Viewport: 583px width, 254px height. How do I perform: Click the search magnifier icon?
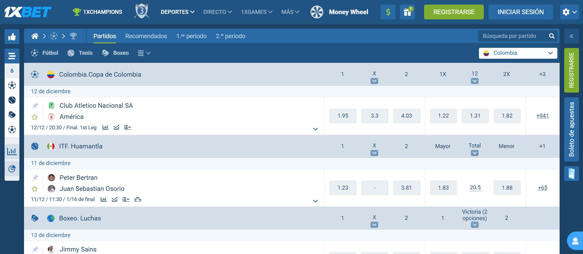tap(552, 36)
